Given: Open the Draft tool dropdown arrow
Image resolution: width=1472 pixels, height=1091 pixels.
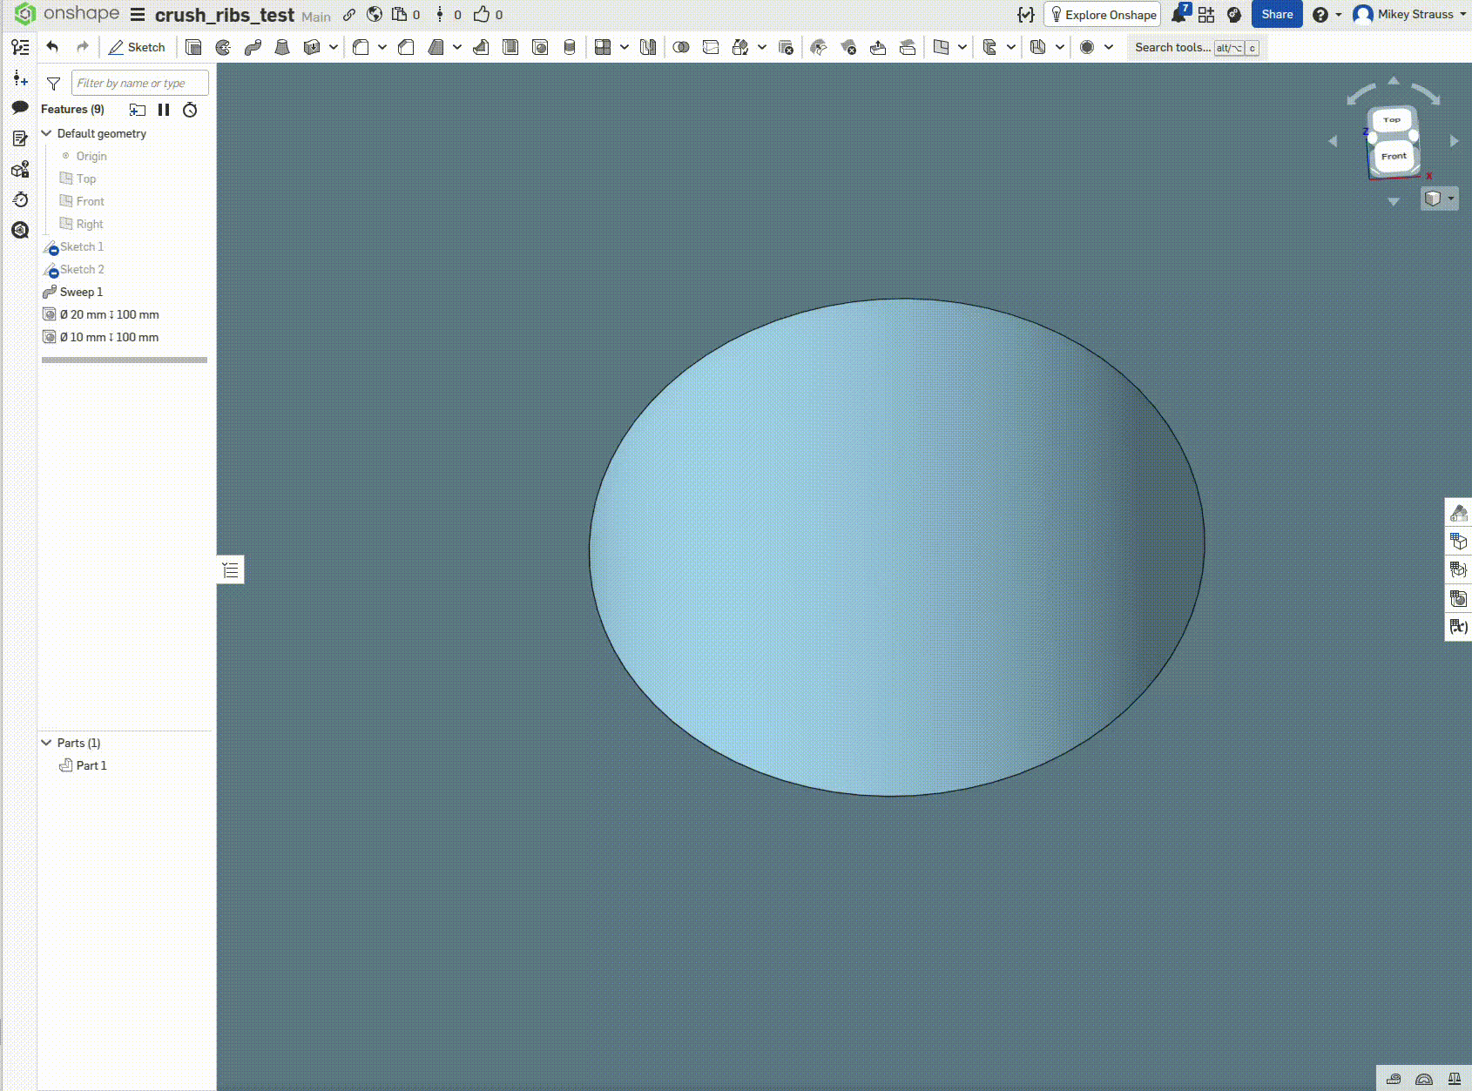Looking at the screenshot, I should [457, 47].
